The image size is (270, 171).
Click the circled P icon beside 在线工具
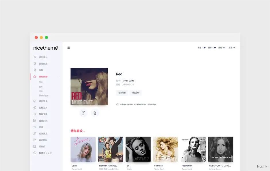pos(35,108)
